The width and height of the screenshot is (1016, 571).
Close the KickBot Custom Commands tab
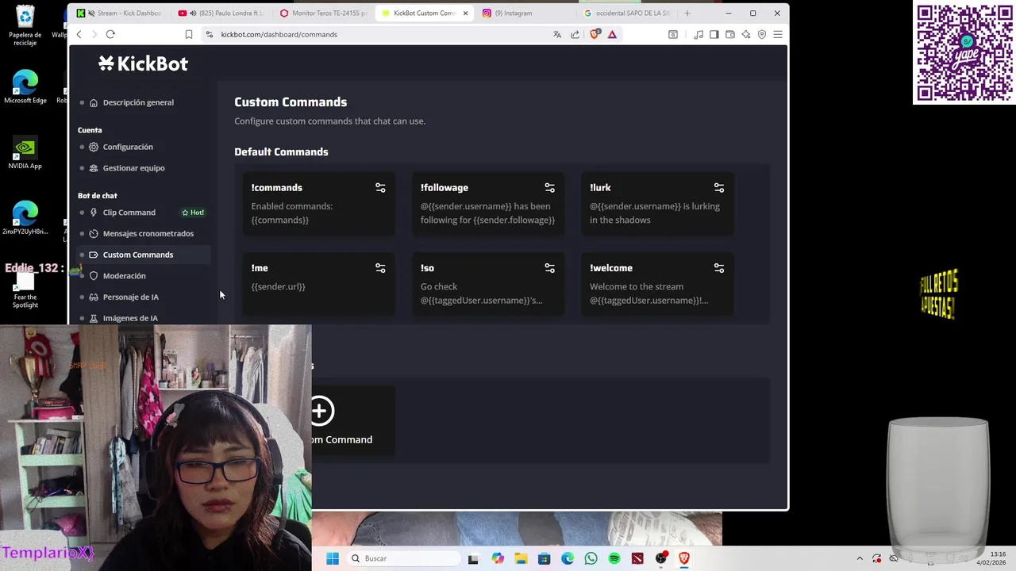pos(465,13)
